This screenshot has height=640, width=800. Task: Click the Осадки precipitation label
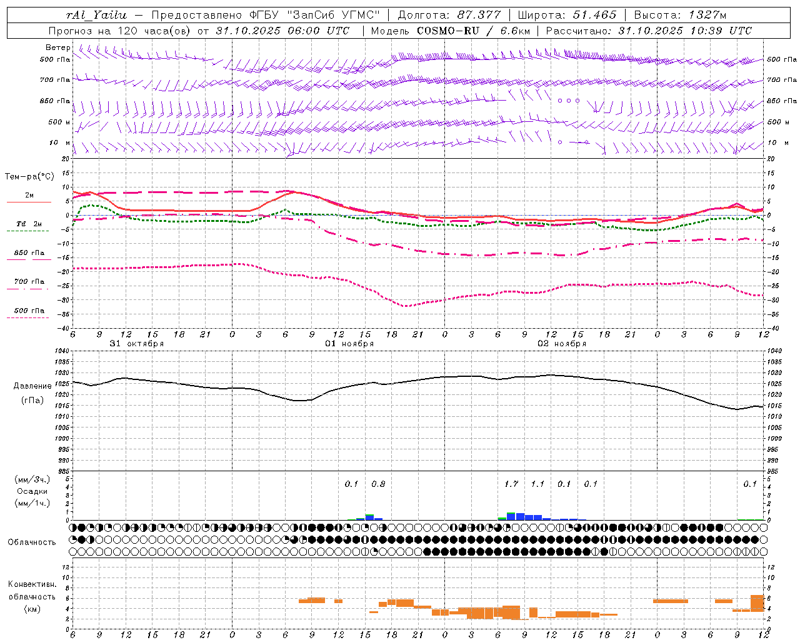coord(32,491)
